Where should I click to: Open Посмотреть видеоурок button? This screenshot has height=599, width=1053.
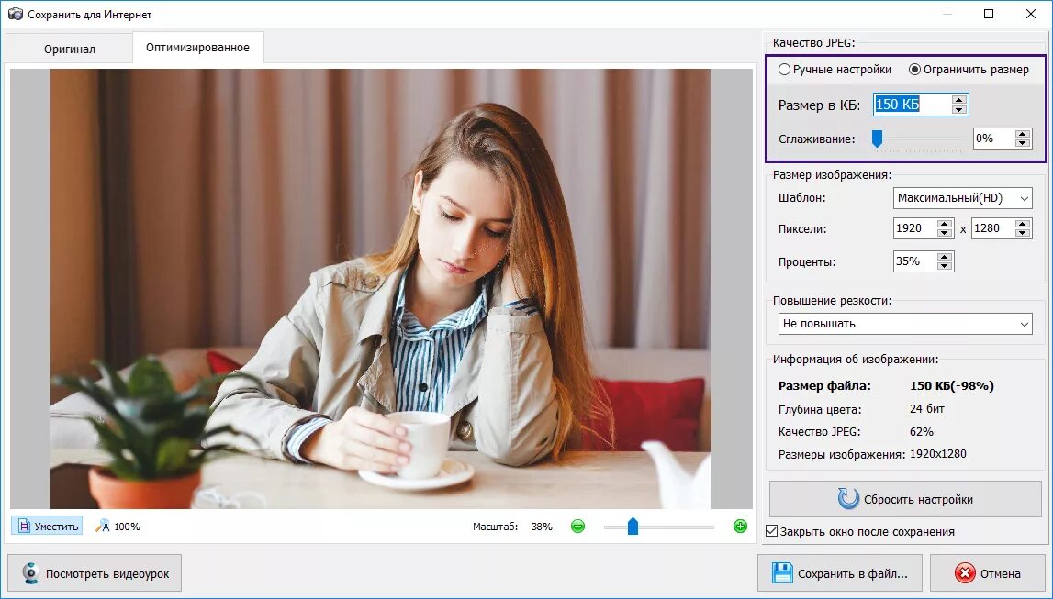[x=95, y=573]
